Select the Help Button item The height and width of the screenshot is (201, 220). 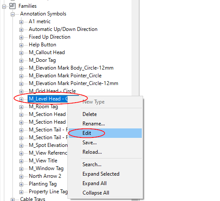43,45
